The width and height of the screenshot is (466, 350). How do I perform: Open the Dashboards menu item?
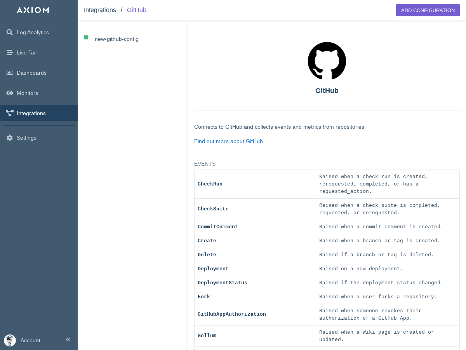(31, 73)
